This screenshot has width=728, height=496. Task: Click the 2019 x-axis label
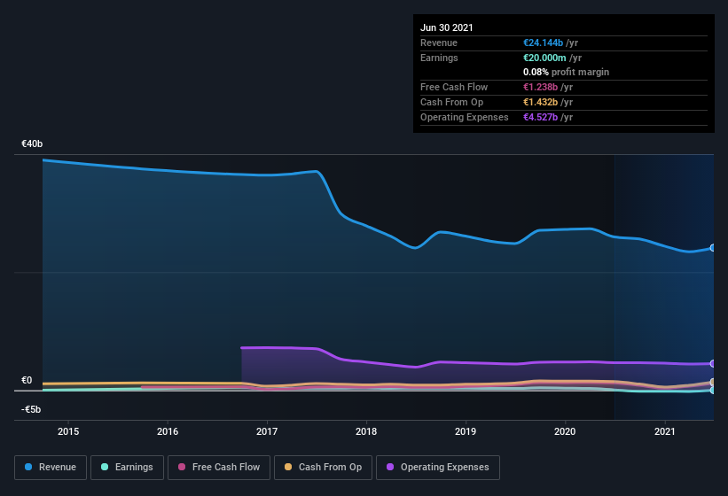466,431
